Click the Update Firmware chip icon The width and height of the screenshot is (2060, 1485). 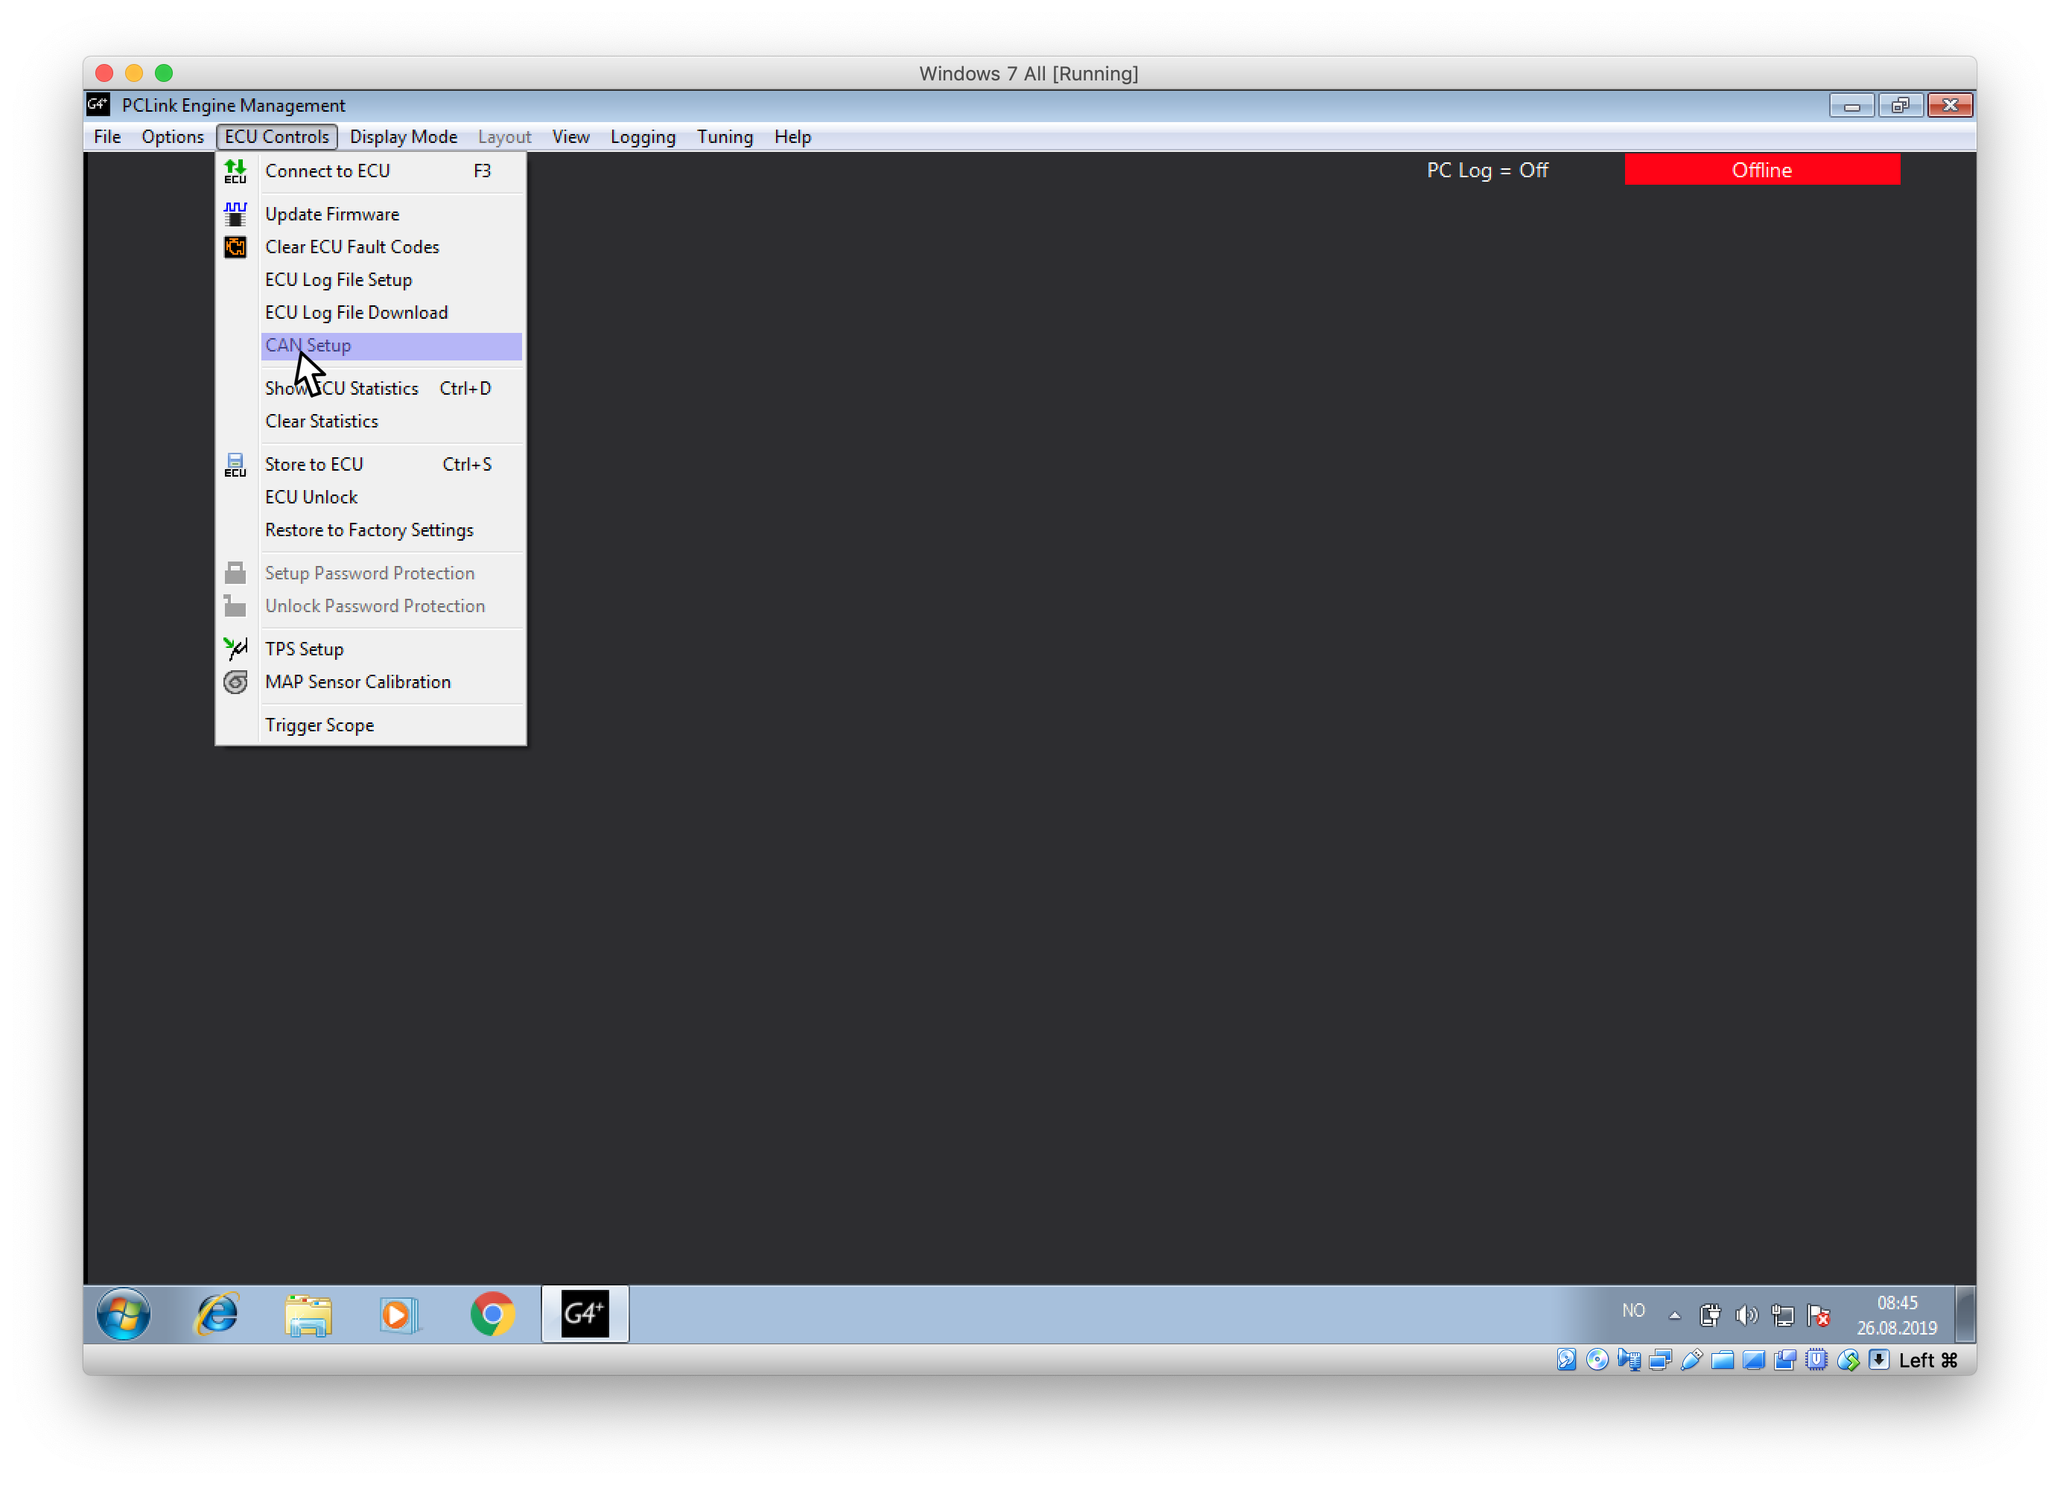tap(235, 214)
